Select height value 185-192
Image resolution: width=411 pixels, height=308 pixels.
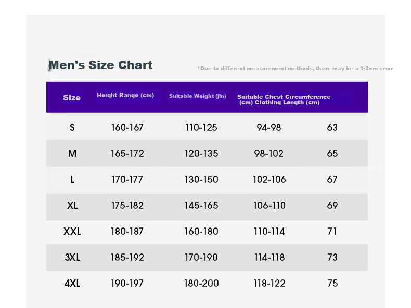(x=127, y=258)
